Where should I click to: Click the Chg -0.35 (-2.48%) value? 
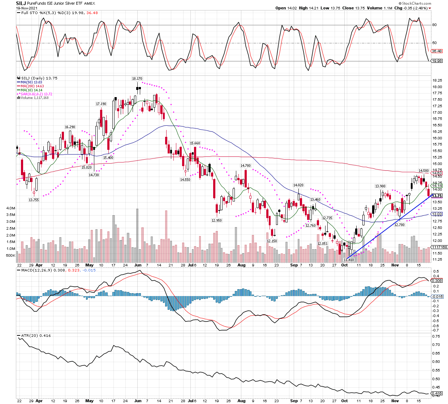[411, 8]
